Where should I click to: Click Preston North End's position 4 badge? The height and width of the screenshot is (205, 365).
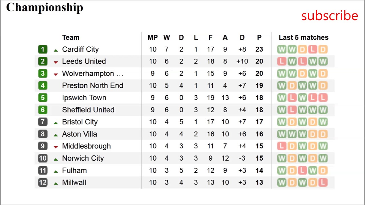43,85
